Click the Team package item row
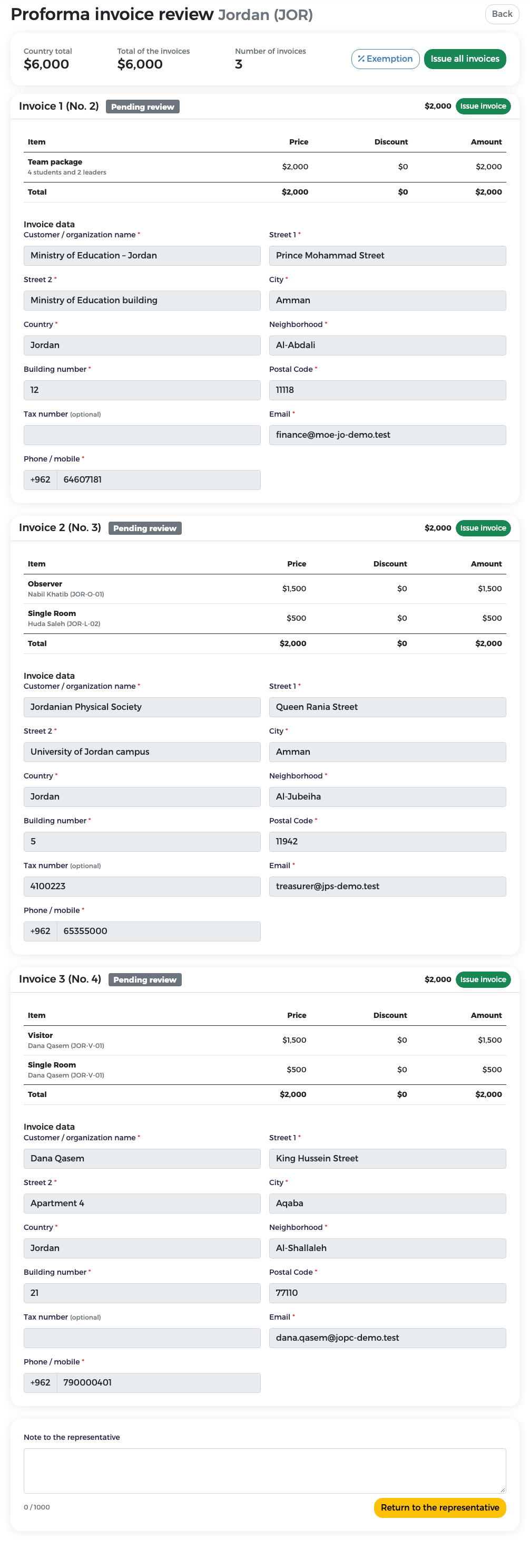The width and height of the screenshot is (530, 1548). [264, 167]
